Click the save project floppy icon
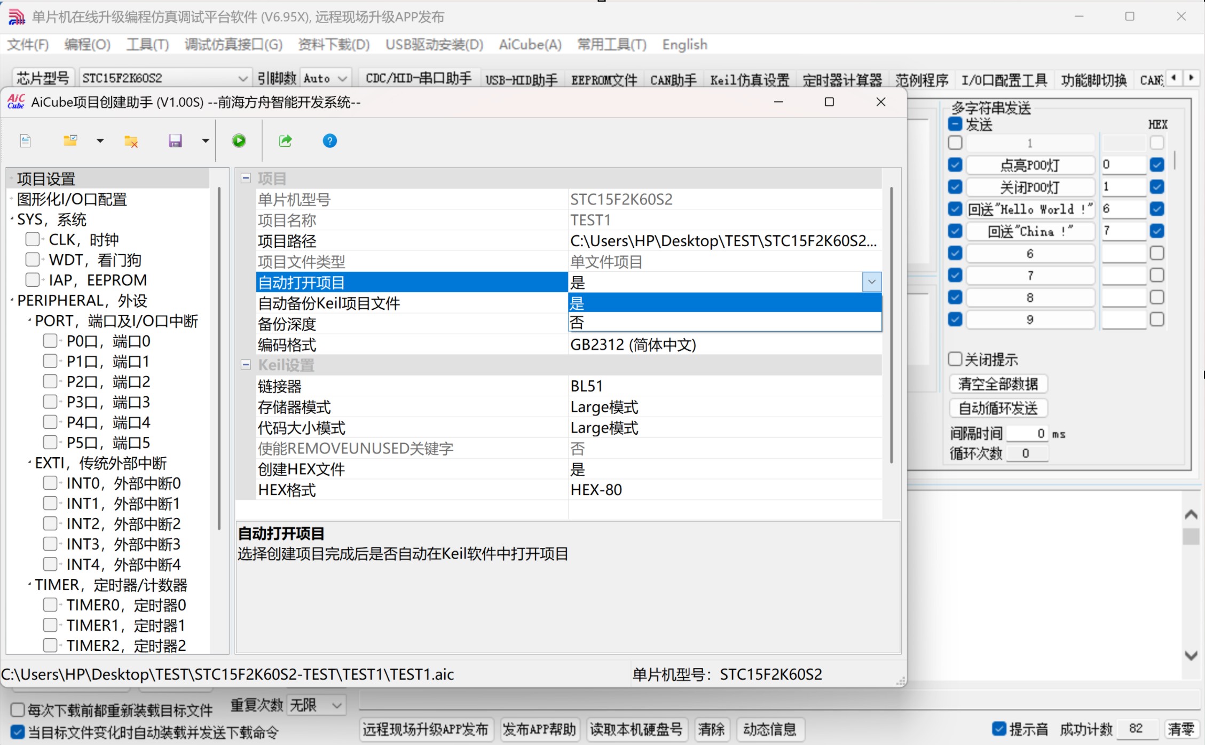1205x745 pixels. click(175, 141)
